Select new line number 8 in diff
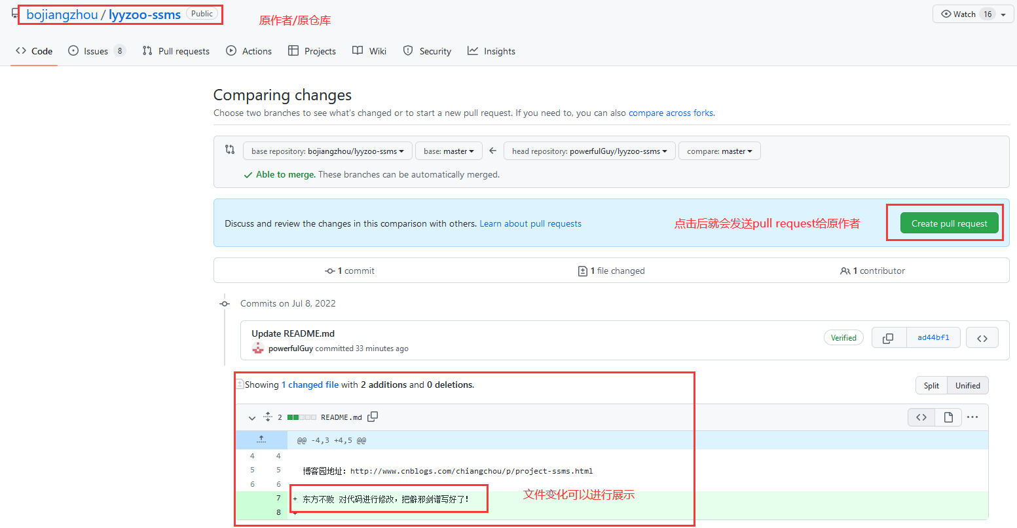Viewport: 1017px width, 528px height. 278,512
